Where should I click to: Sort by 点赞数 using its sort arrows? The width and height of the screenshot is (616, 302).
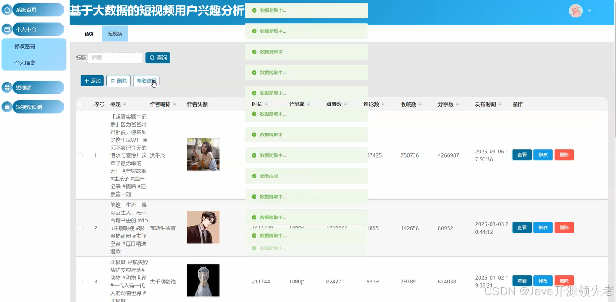[346, 104]
